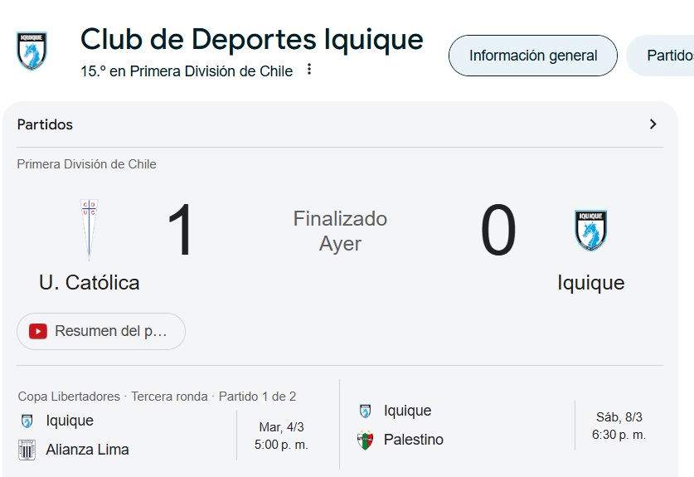
Task: Open the Partidos section heading
Action: pyautogui.click(x=45, y=124)
